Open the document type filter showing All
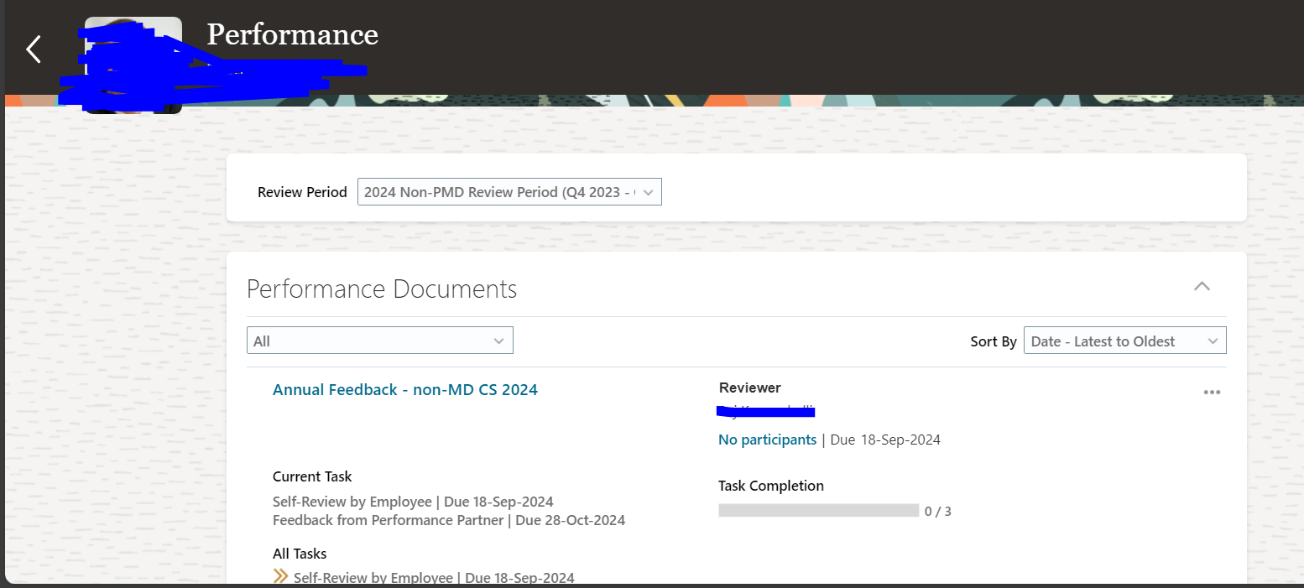The width and height of the screenshot is (1304, 588). 378,340
